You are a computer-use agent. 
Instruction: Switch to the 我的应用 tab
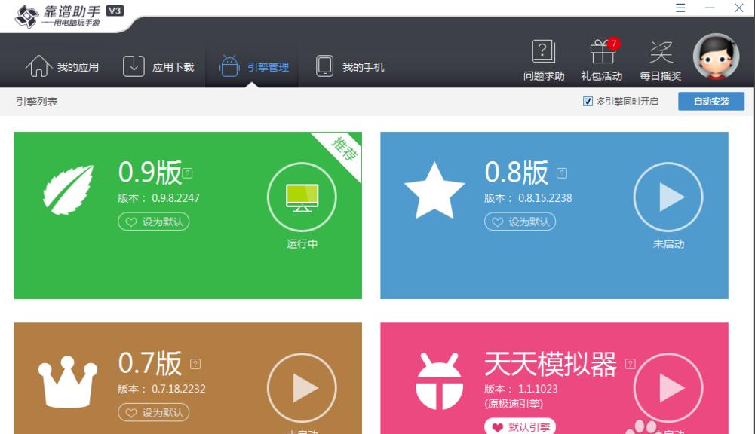pos(63,67)
